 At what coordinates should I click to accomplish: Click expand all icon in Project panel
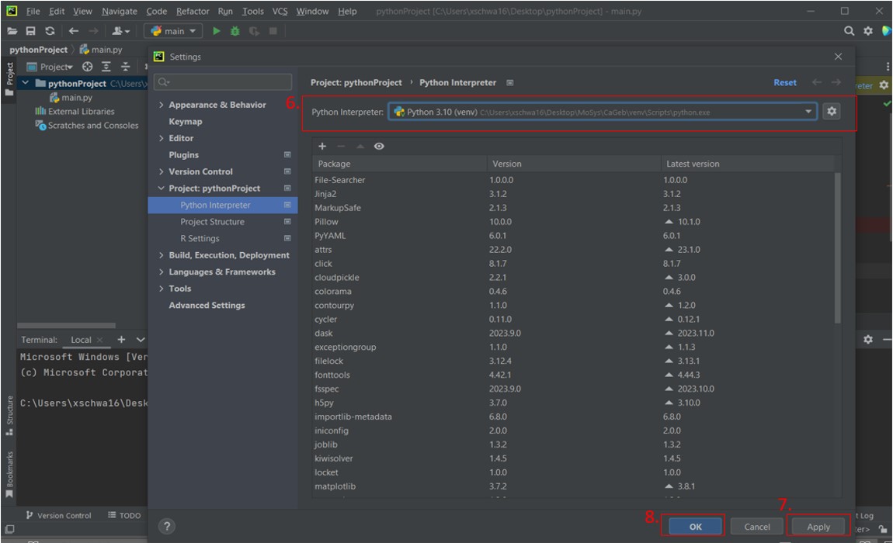click(x=106, y=67)
